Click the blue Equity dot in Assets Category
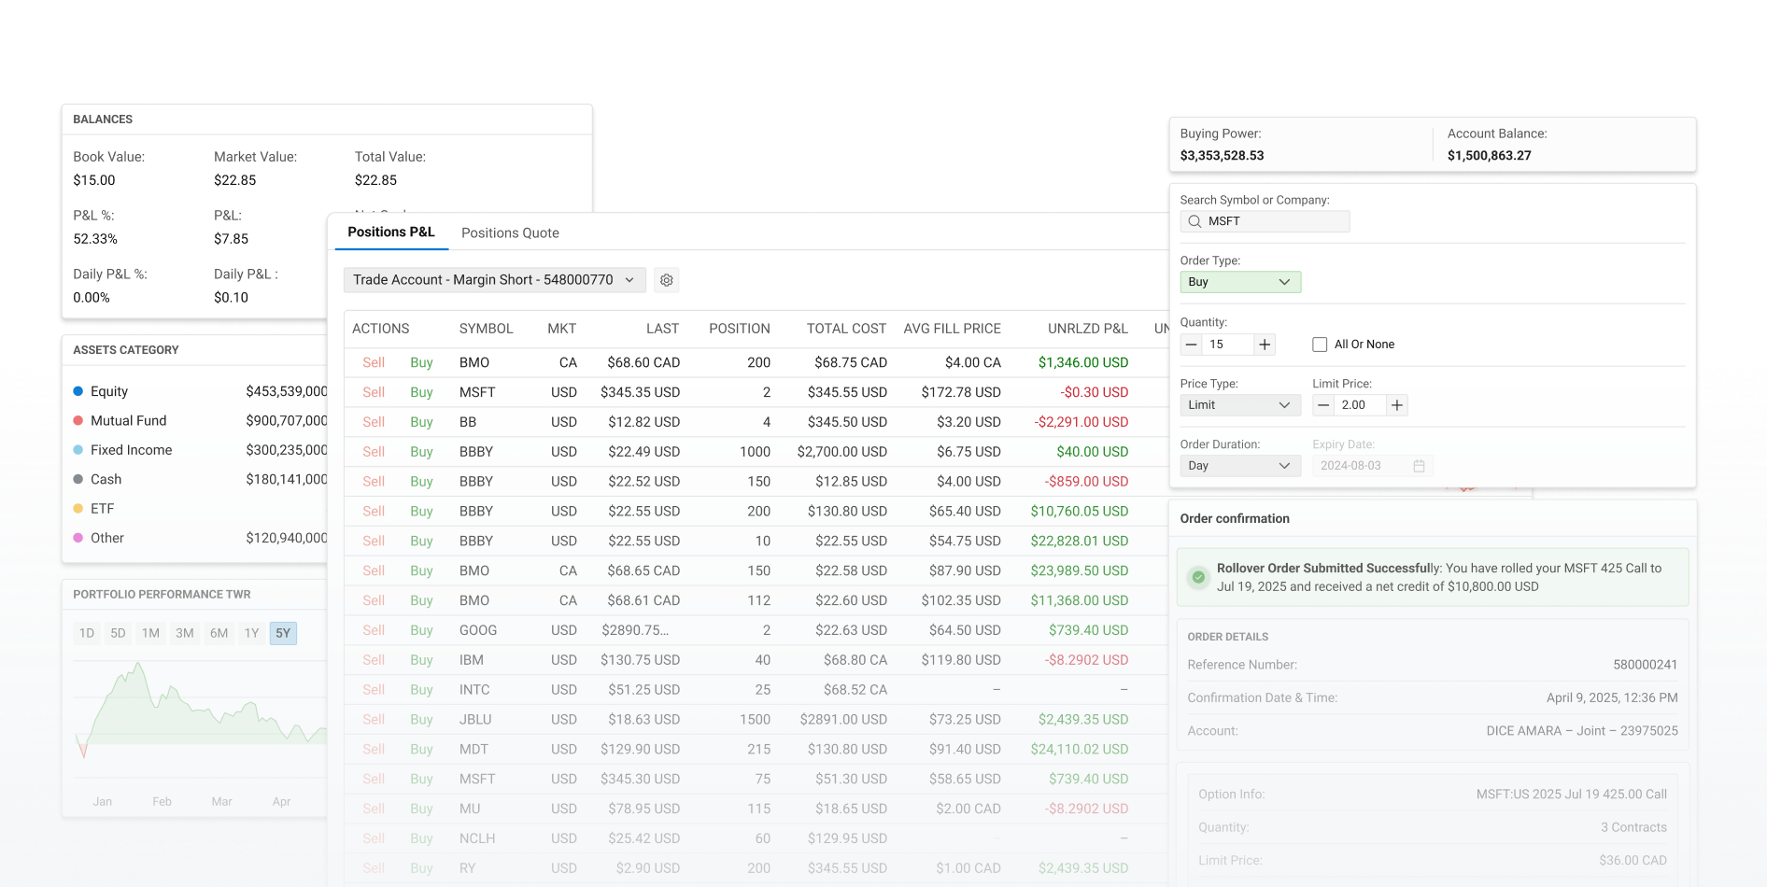The image size is (1767, 887). (78, 391)
